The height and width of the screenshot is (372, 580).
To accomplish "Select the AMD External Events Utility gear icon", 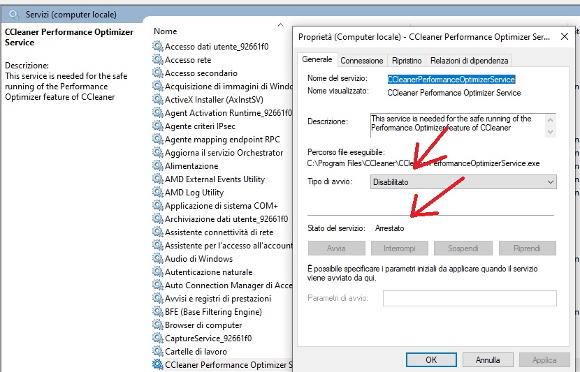I will pos(157,179).
